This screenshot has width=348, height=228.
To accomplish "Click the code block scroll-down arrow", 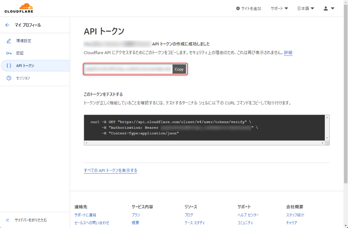I will point(327,138).
